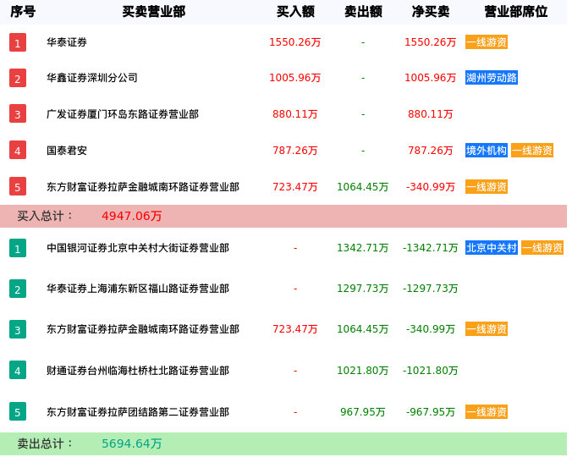Click 一线游资 tag on 拉萨团结路第二 row
The image size is (572, 457).
pyautogui.click(x=487, y=412)
